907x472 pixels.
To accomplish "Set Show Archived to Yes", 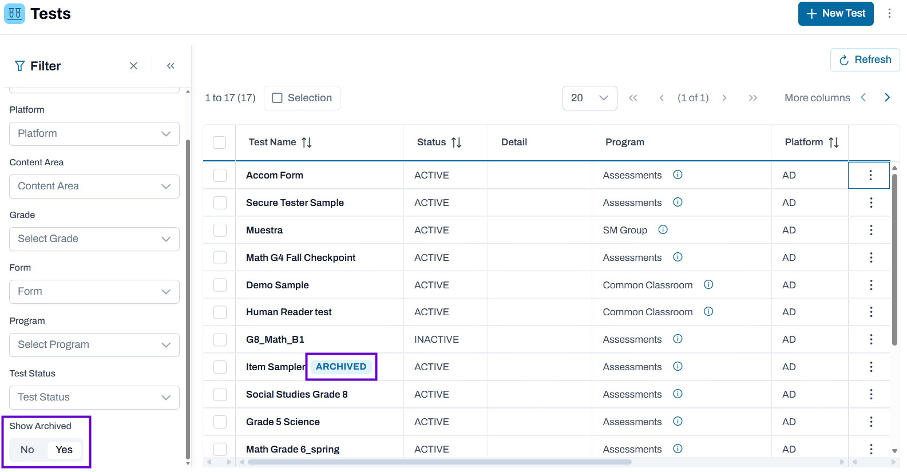I will pos(64,450).
